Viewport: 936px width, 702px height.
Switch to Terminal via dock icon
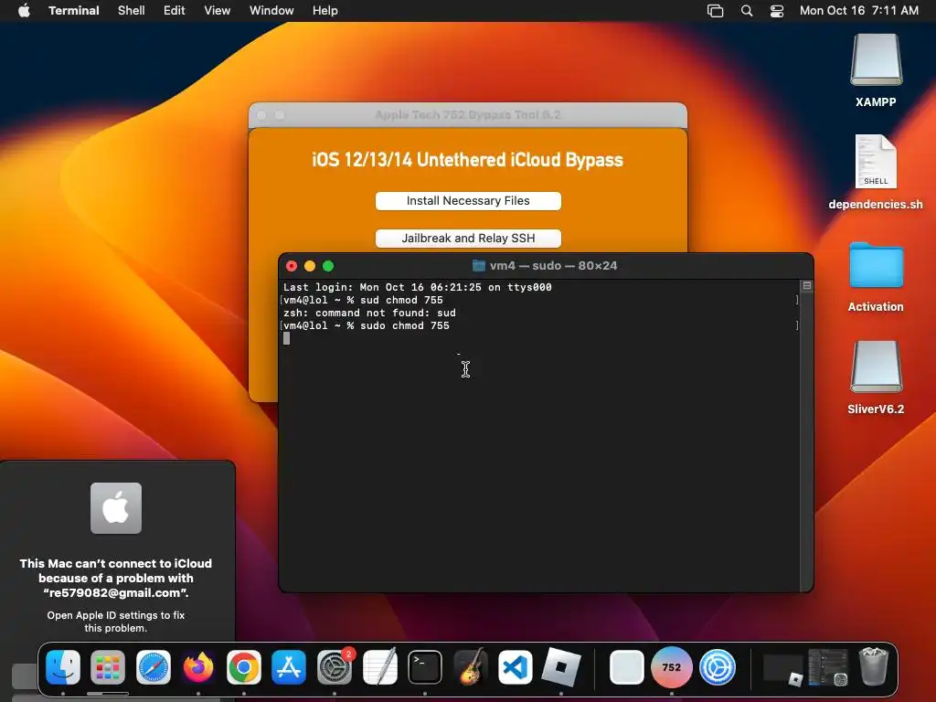[x=425, y=667]
